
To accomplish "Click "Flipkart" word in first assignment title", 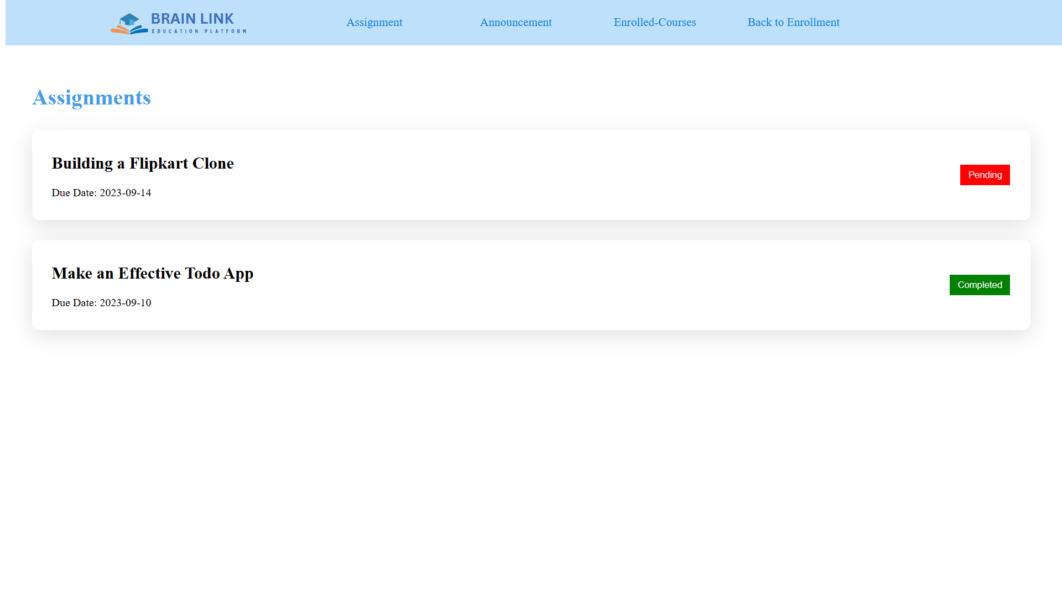I will [x=159, y=164].
